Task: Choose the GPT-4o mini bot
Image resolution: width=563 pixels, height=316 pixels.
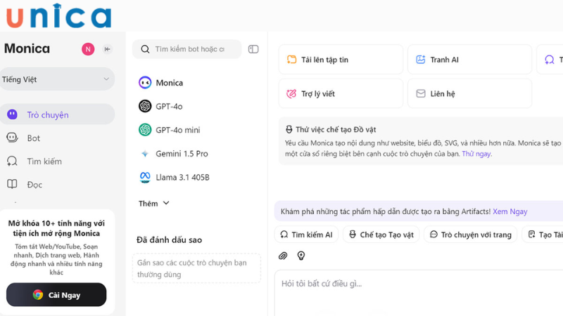Action: coord(177,130)
